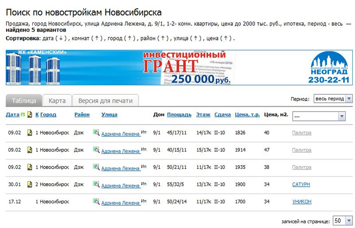
Task: Click the sort by улица arrow in Сортировка
Action: [x=196, y=38]
